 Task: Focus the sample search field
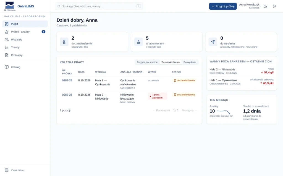(x=99, y=6)
